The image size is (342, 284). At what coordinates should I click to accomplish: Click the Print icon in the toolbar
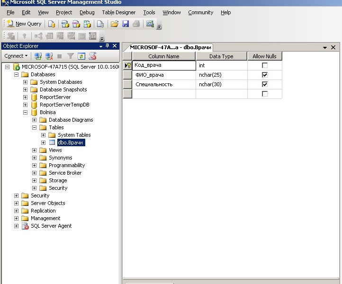tap(136, 24)
